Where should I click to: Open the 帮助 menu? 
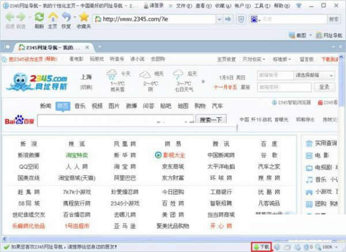click(282, 6)
